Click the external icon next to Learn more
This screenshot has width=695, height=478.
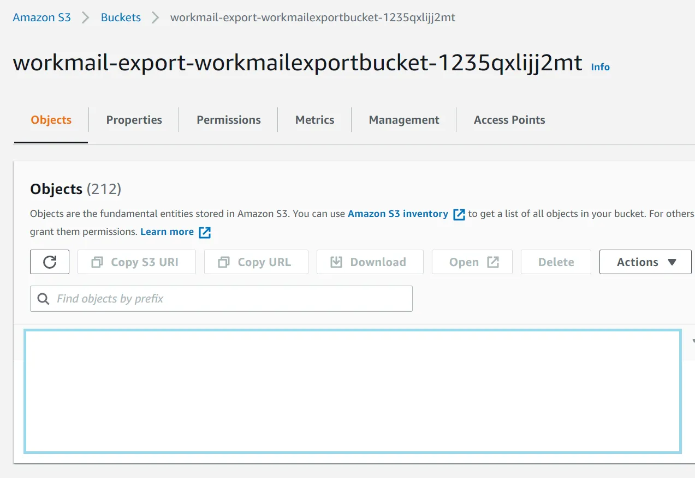click(x=205, y=232)
